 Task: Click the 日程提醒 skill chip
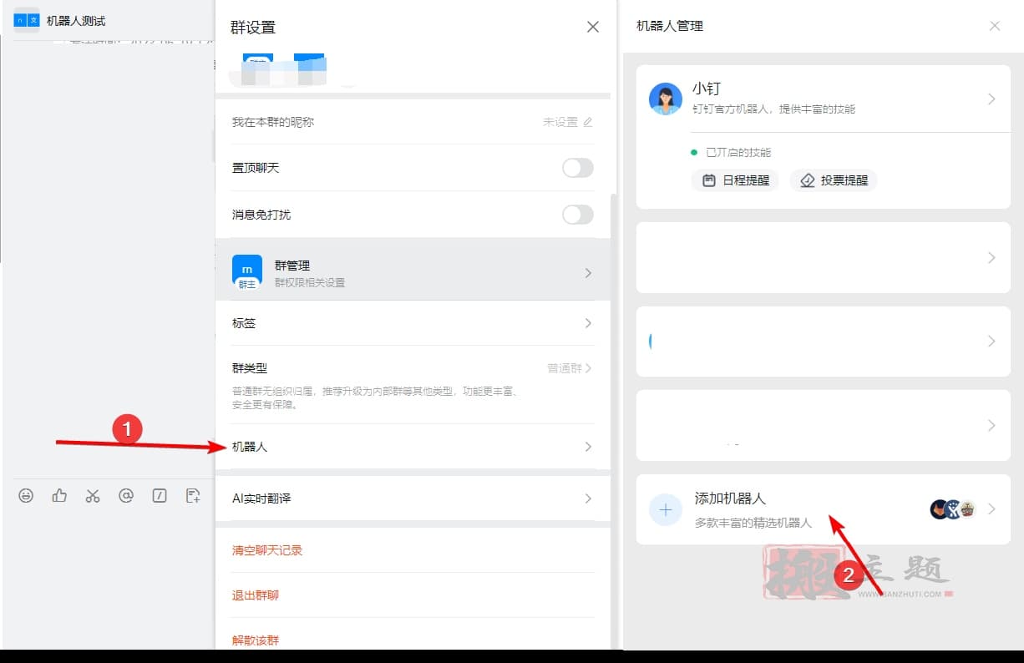tap(735, 180)
